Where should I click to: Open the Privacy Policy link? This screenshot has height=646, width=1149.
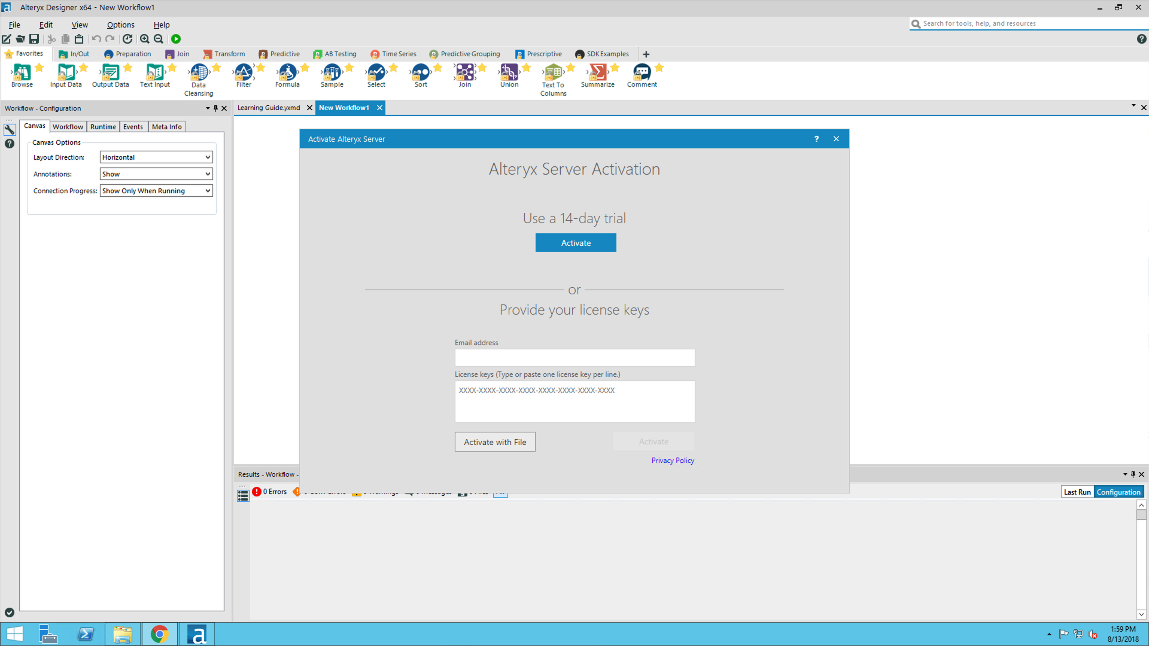[673, 460]
